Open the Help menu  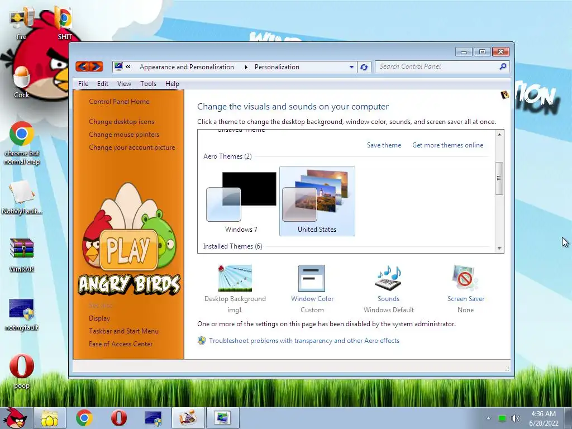click(x=172, y=84)
